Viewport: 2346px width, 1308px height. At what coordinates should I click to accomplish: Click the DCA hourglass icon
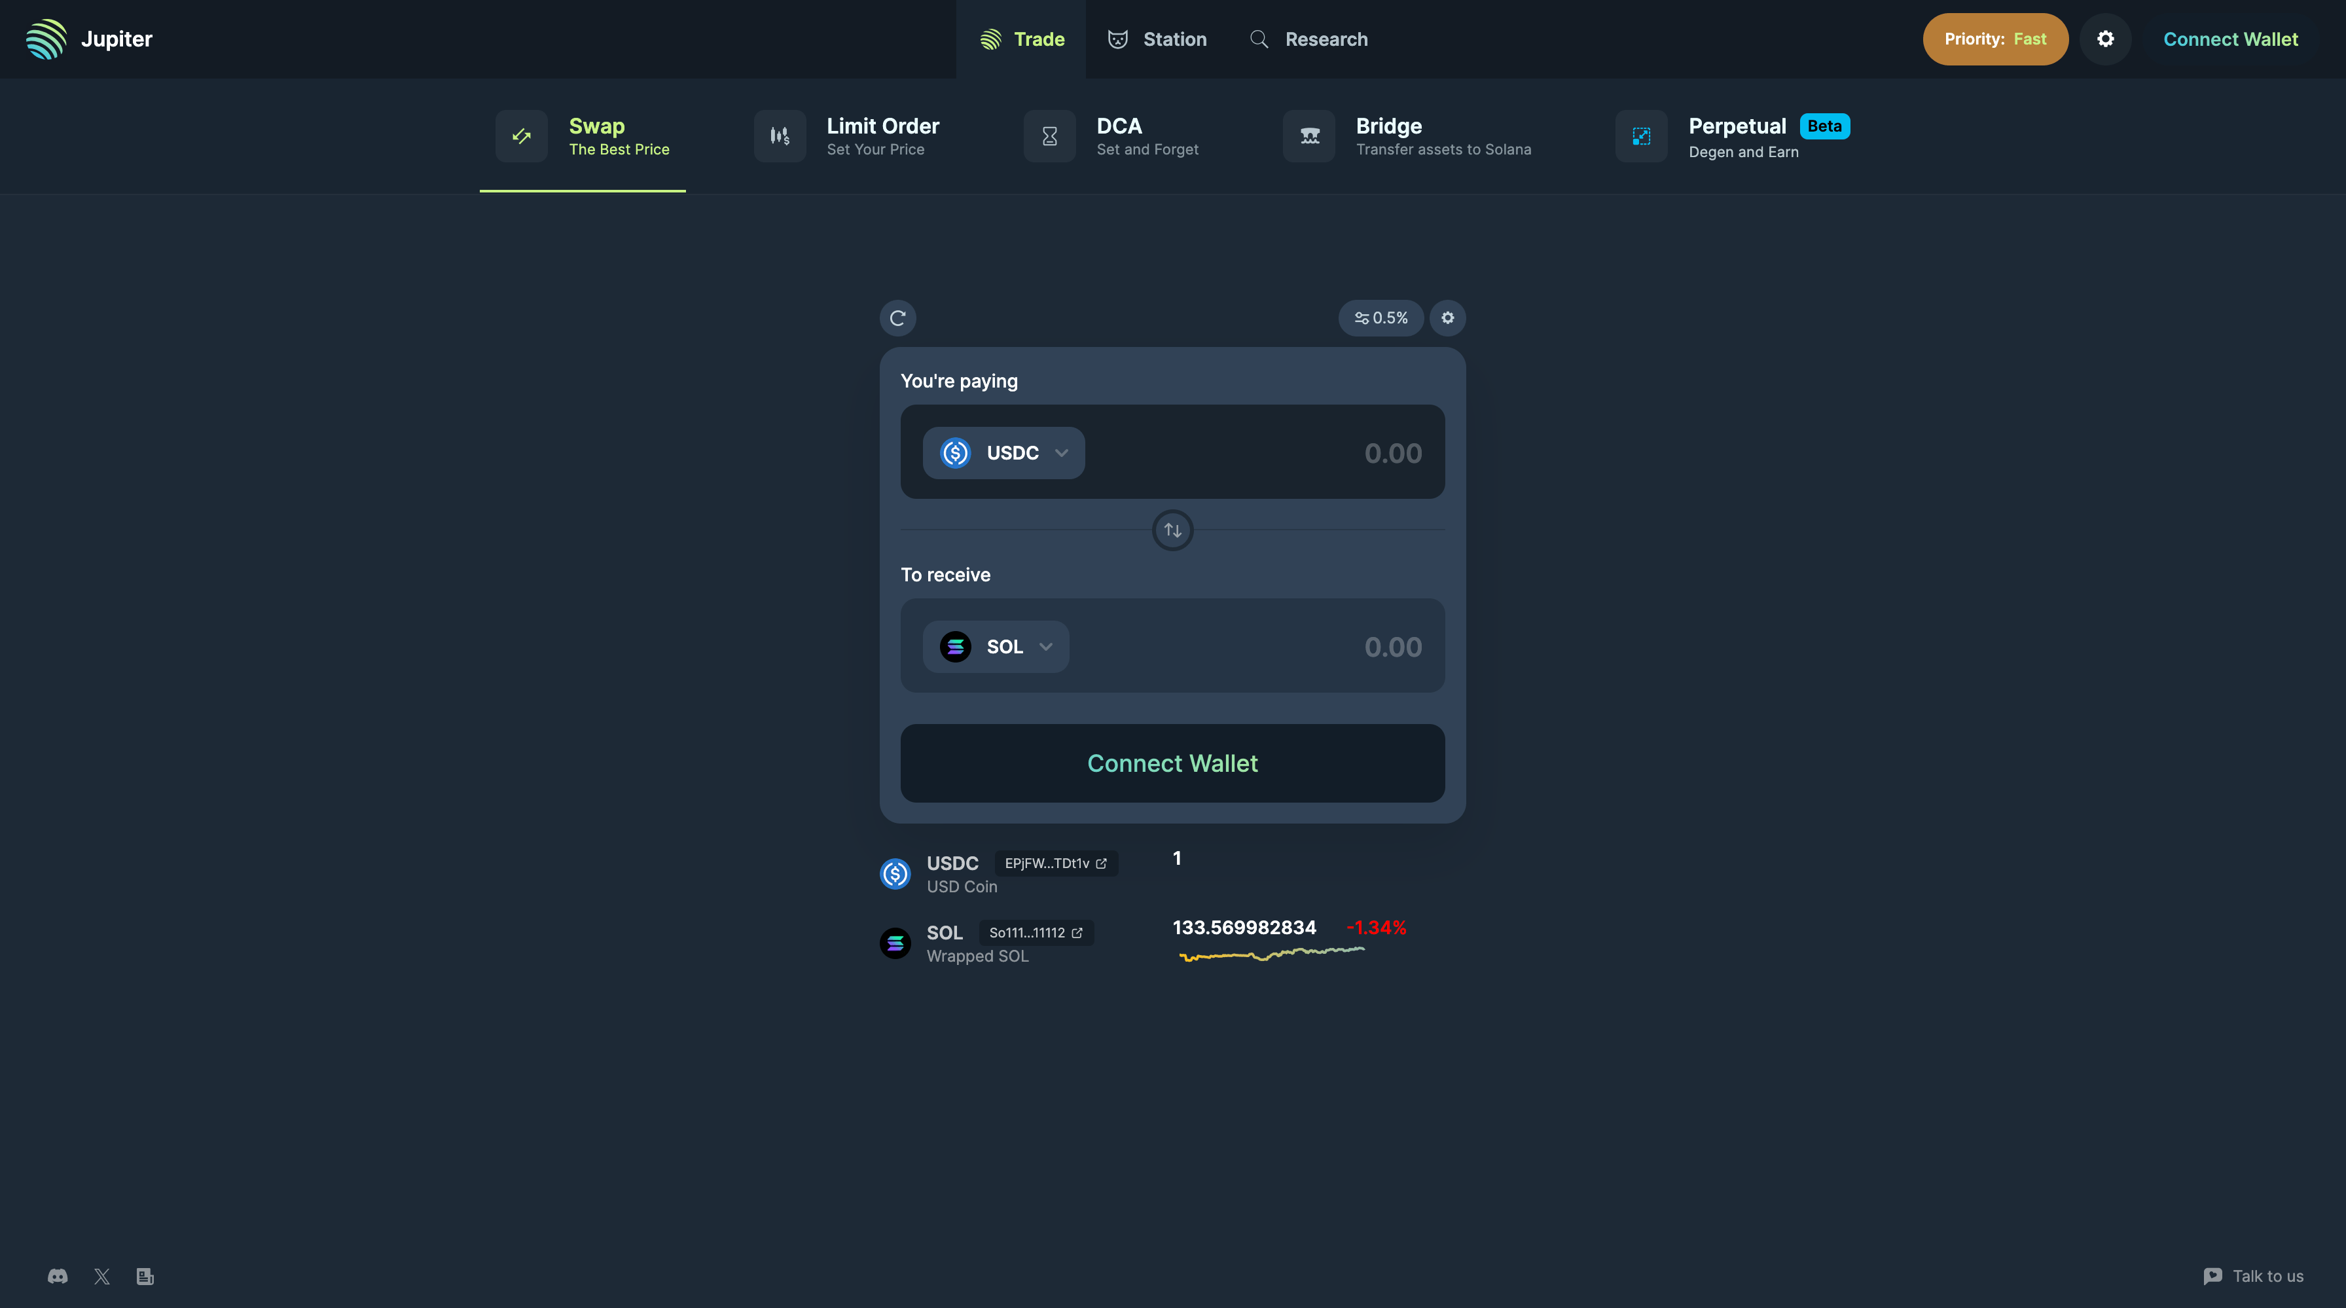tap(1049, 137)
